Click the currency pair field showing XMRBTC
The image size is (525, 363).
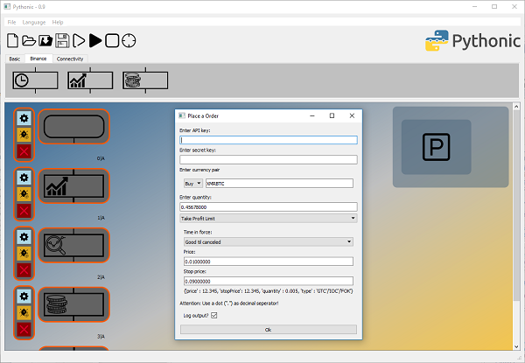tap(279, 184)
